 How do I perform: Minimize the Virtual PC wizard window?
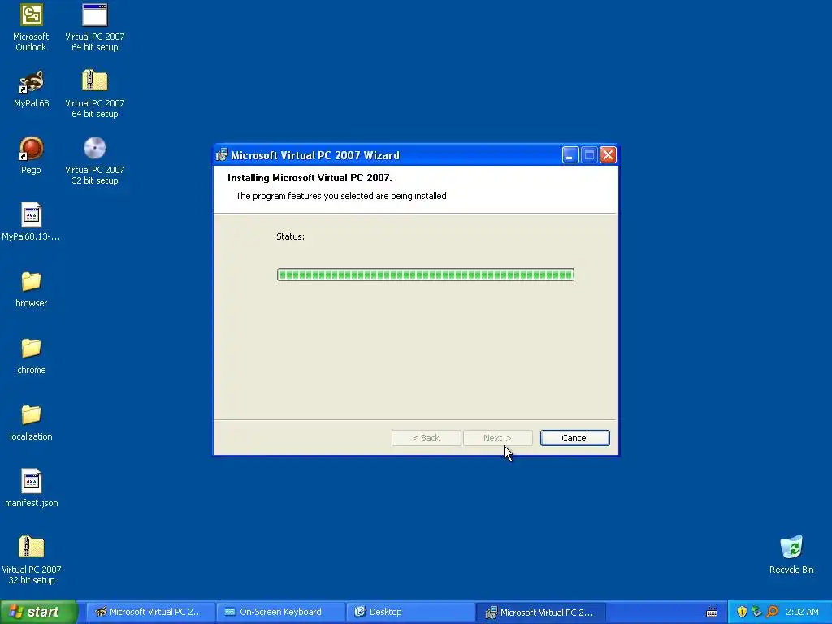point(570,155)
